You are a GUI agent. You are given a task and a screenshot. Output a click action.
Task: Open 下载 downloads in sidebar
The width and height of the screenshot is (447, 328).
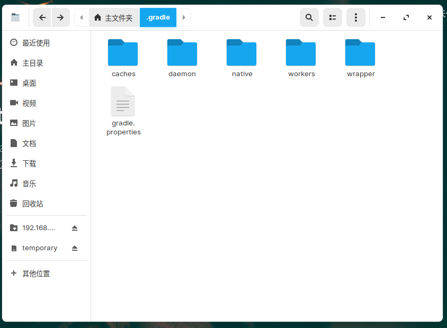[x=46, y=163]
